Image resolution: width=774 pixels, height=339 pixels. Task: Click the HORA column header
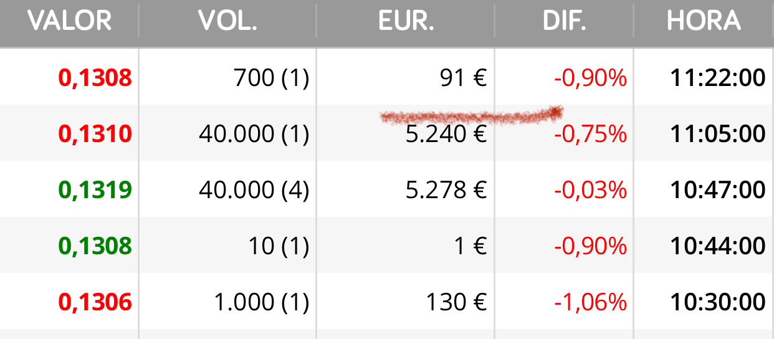coord(704,21)
